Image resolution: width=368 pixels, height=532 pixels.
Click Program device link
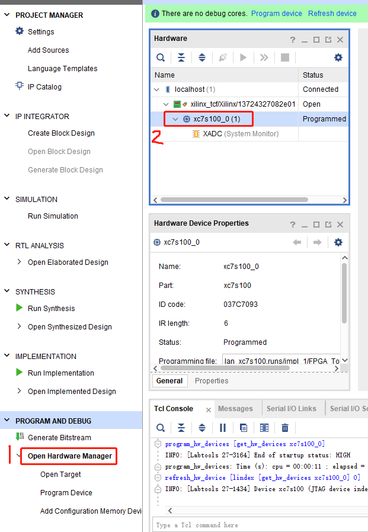(x=276, y=14)
